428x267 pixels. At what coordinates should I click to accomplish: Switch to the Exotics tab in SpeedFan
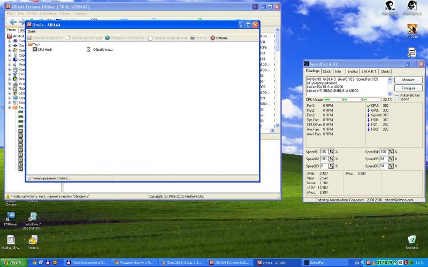353,72
